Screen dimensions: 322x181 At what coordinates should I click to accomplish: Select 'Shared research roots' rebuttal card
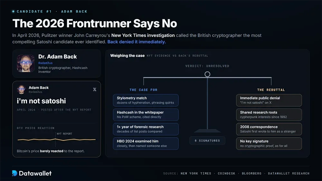tap(269, 114)
